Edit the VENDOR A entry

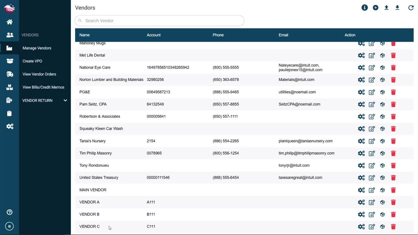coord(372,202)
